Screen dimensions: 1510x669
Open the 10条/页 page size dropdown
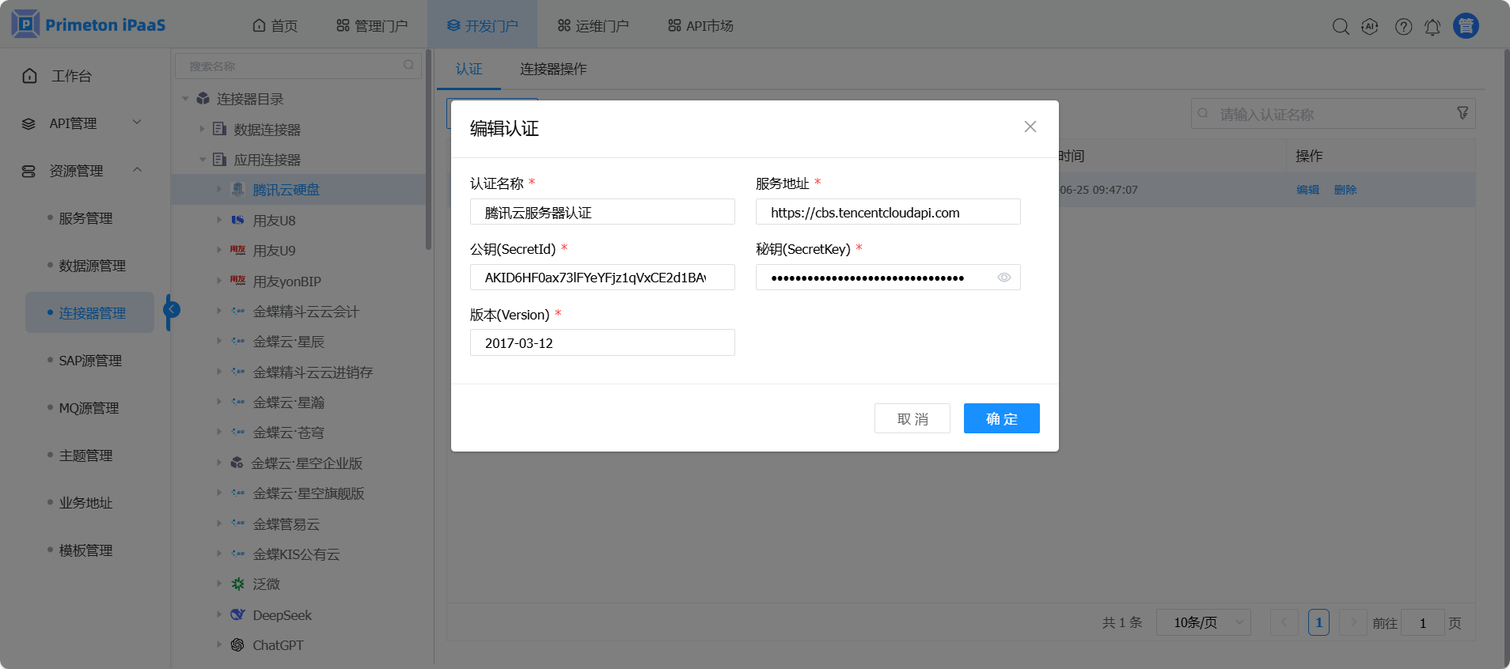coord(1203,623)
